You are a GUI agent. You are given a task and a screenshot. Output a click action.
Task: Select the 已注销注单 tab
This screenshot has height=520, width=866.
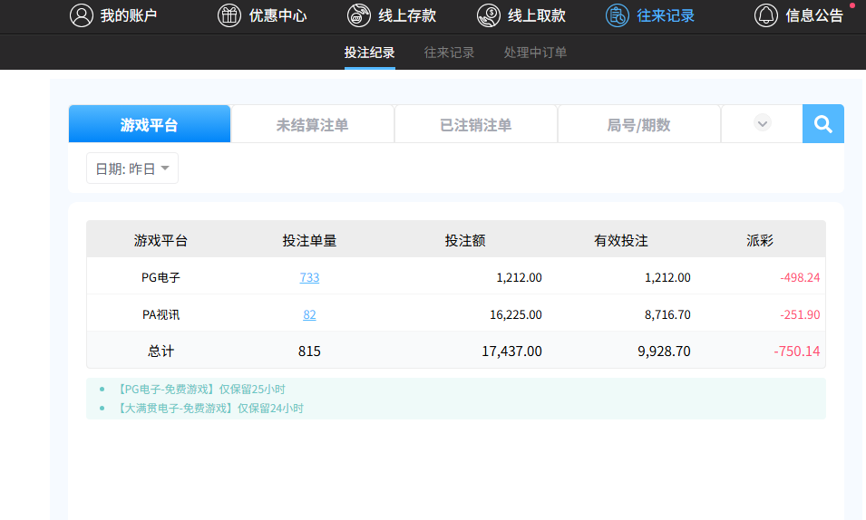[x=475, y=125]
